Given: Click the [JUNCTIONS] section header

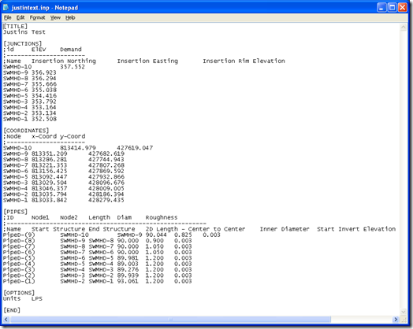Looking at the screenshot, I should (23, 43).
